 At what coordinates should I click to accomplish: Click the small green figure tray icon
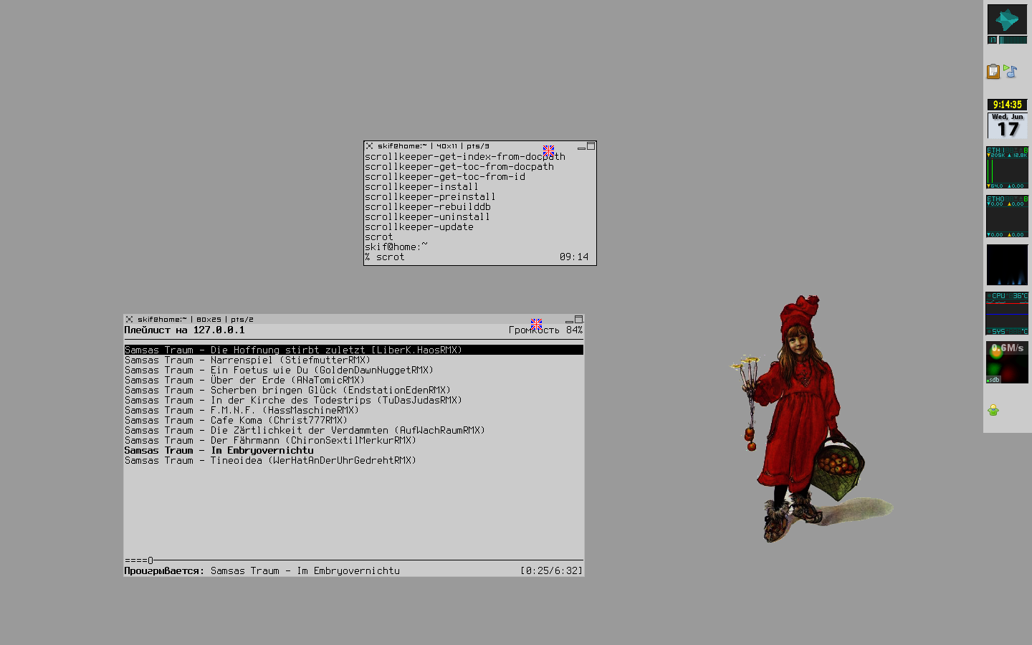pyautogui.click(x=993, y=410)
